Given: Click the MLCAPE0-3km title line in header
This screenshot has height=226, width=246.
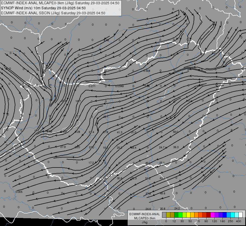Looking at the screenshot, I should tap(60, 3).
